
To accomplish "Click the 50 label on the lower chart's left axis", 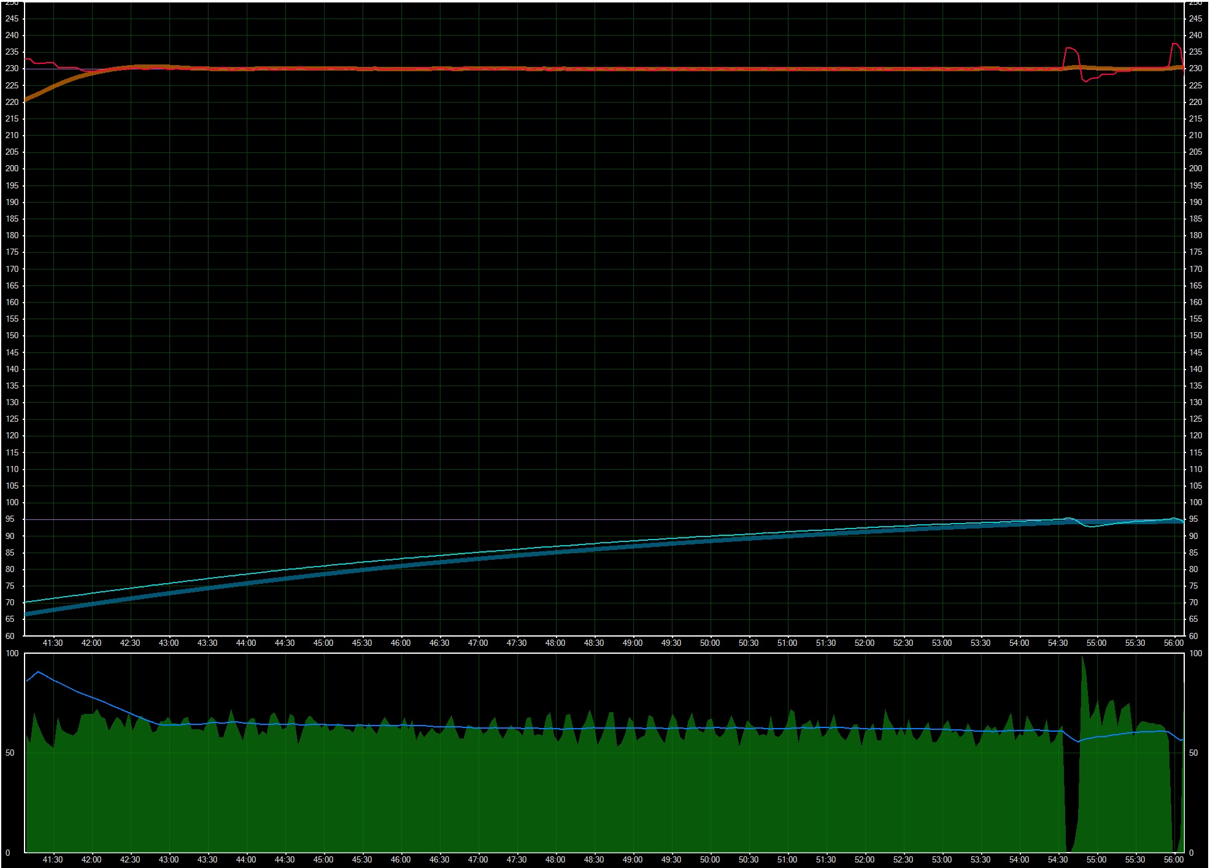I will tap(10, 753).
